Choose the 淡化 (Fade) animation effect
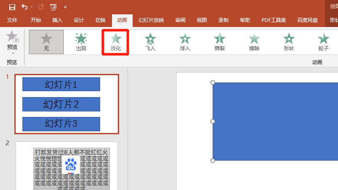The width and height of the screenshot is (338, 190). (116, 42)
